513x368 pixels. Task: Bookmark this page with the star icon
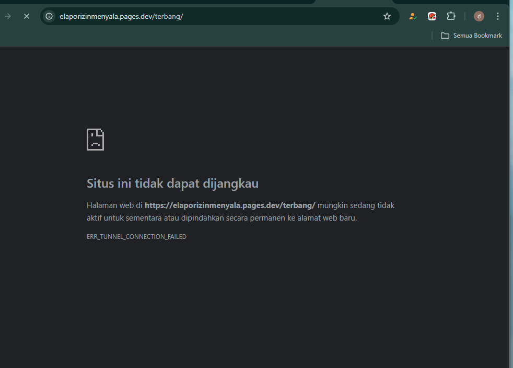pos(387,16)
